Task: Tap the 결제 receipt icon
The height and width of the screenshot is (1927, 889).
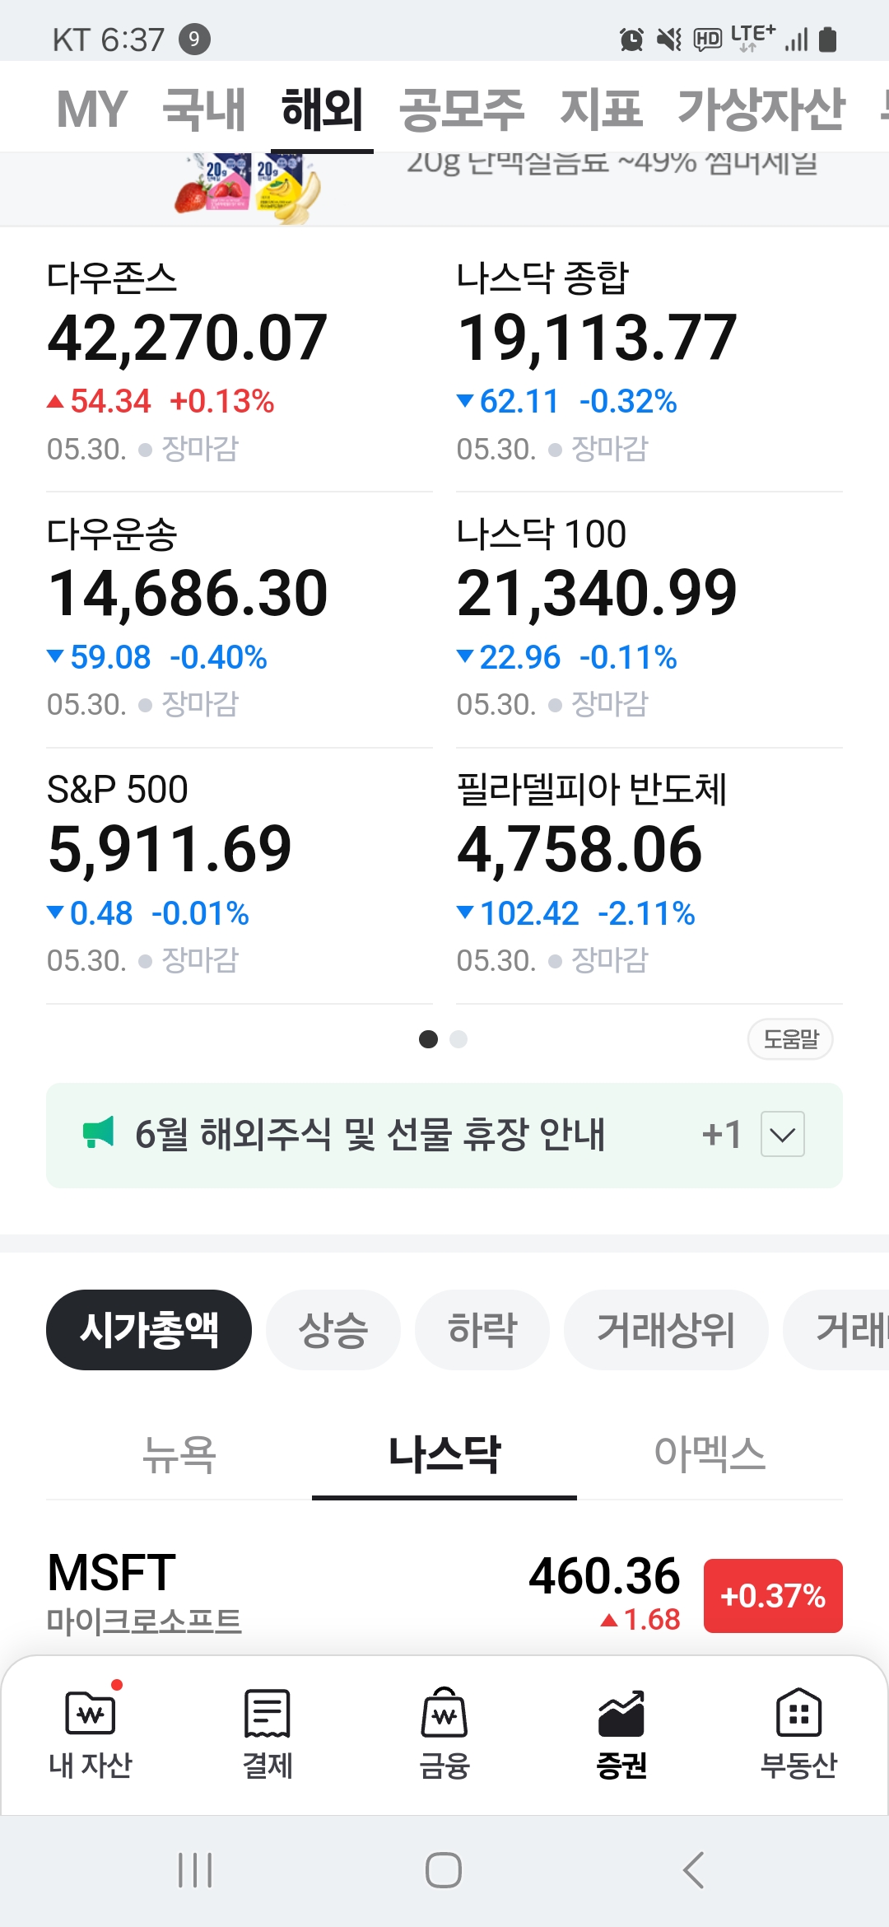Action: point(268,1712)
